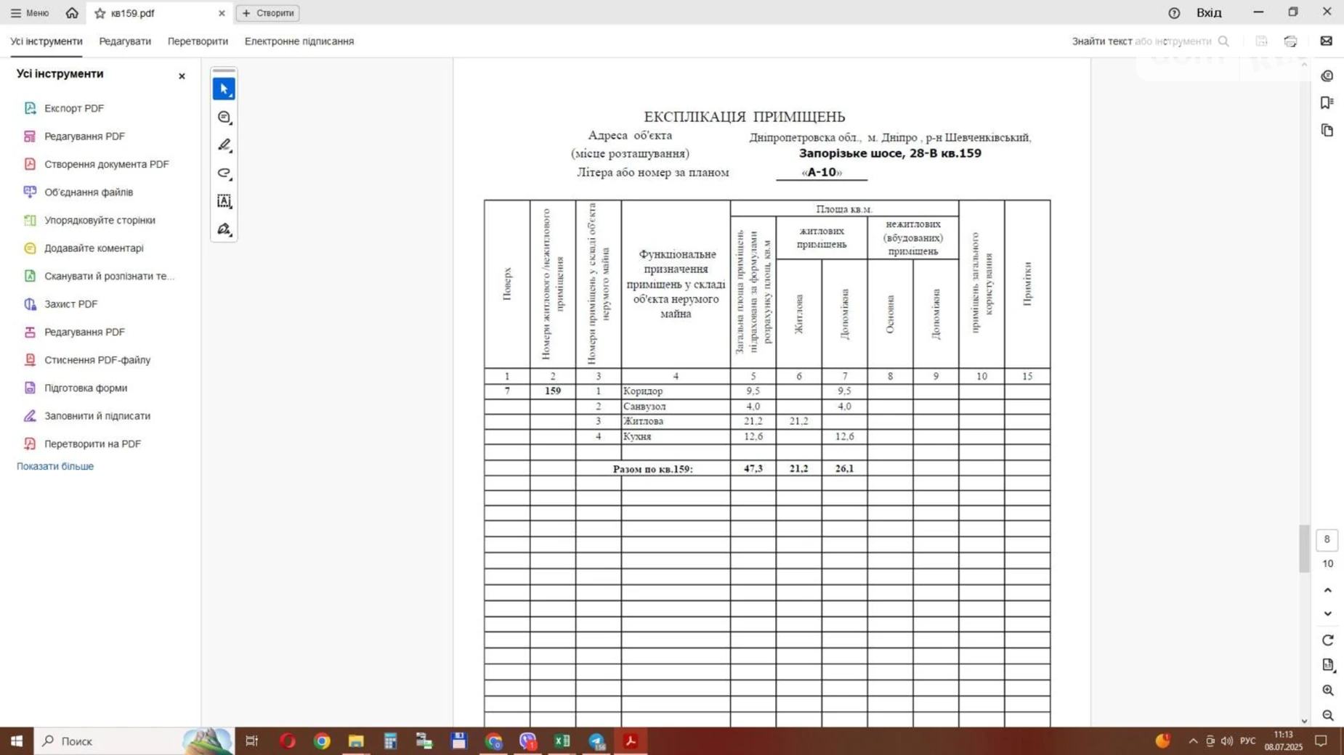
Task: Rotate the page view icon
Action: click(1327, 640)
